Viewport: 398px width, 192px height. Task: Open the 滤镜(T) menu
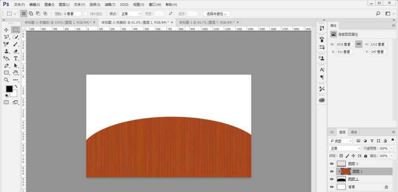pyautogui.click(x=110, y=5)
